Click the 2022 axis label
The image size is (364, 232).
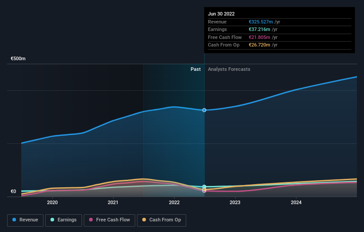(x=174, y=202)
